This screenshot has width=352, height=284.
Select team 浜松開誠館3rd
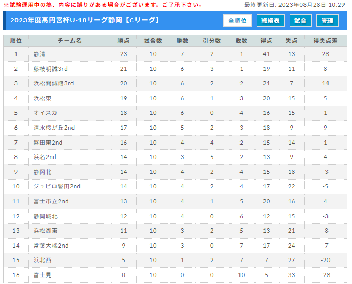[x=53, y=83]
